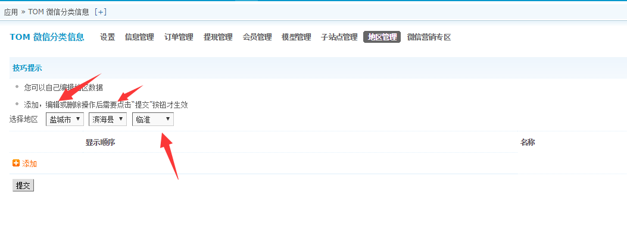
Task: Click the 添加 link
Action: click(30, 163)
